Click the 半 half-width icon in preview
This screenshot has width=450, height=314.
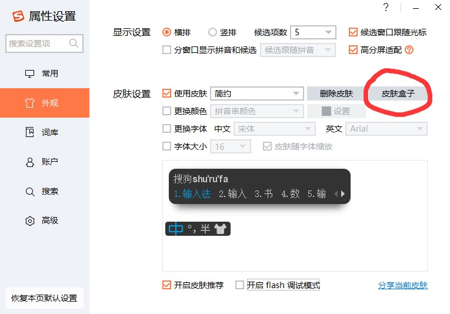click(205, 229)
